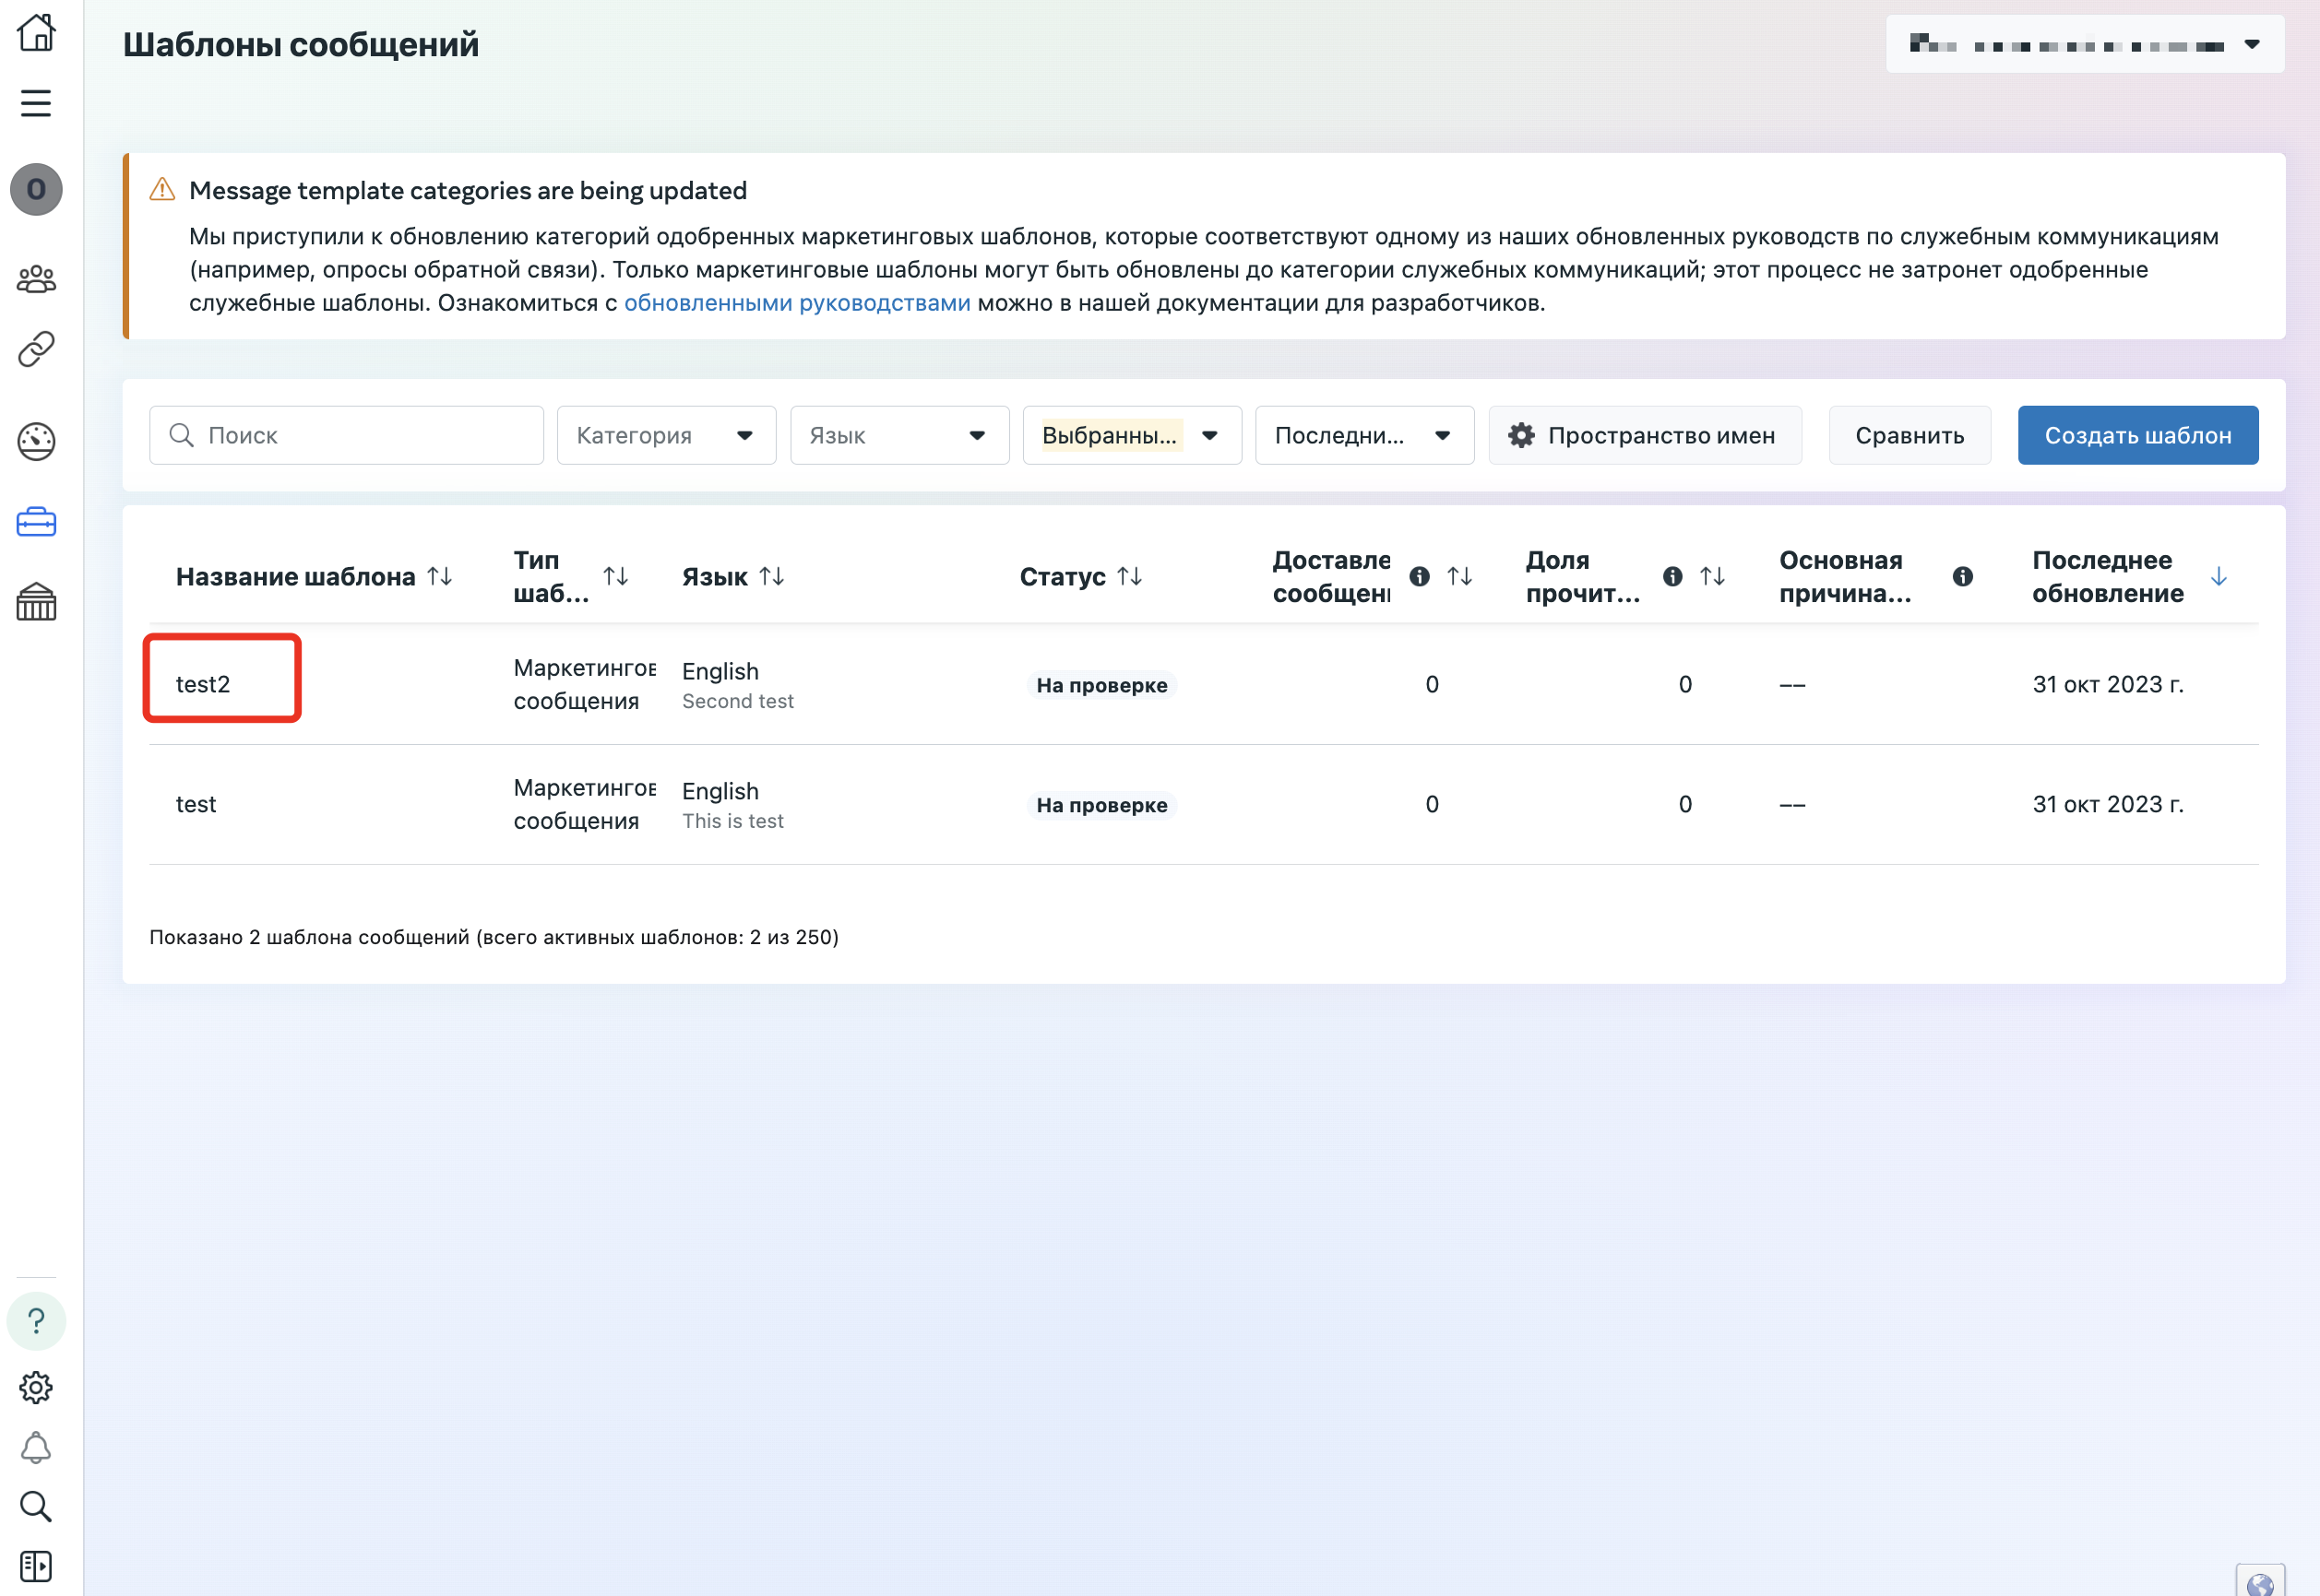The height and width of the screenshot is (1596, 2320).
Task: Open the home icon in sidebar
Action: click(x=36, y=32)
